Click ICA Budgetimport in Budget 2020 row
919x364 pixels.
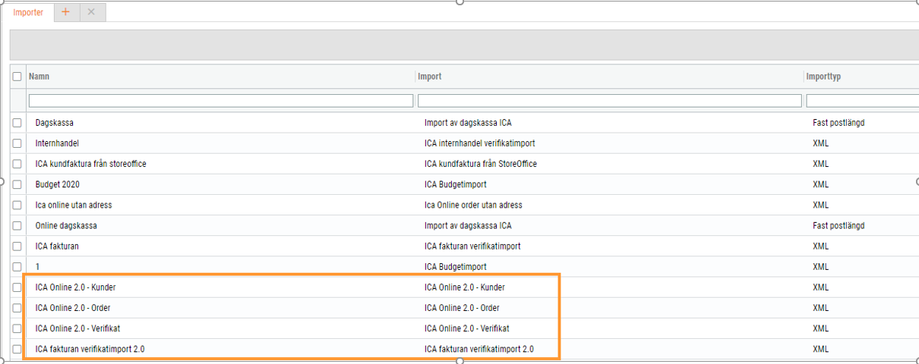[456, 184]
